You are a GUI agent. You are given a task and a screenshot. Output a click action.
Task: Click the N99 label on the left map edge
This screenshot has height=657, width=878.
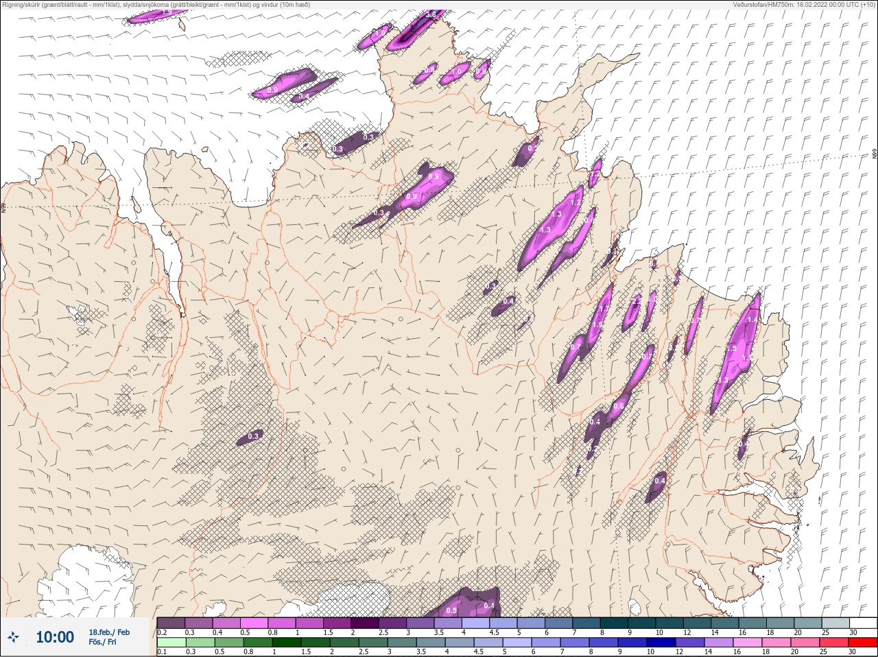(3, 206)
